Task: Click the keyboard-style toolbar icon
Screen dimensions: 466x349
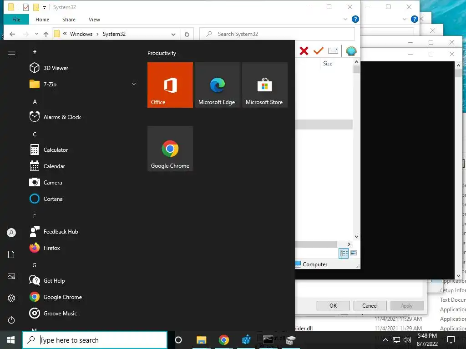Action: (333, 51)
